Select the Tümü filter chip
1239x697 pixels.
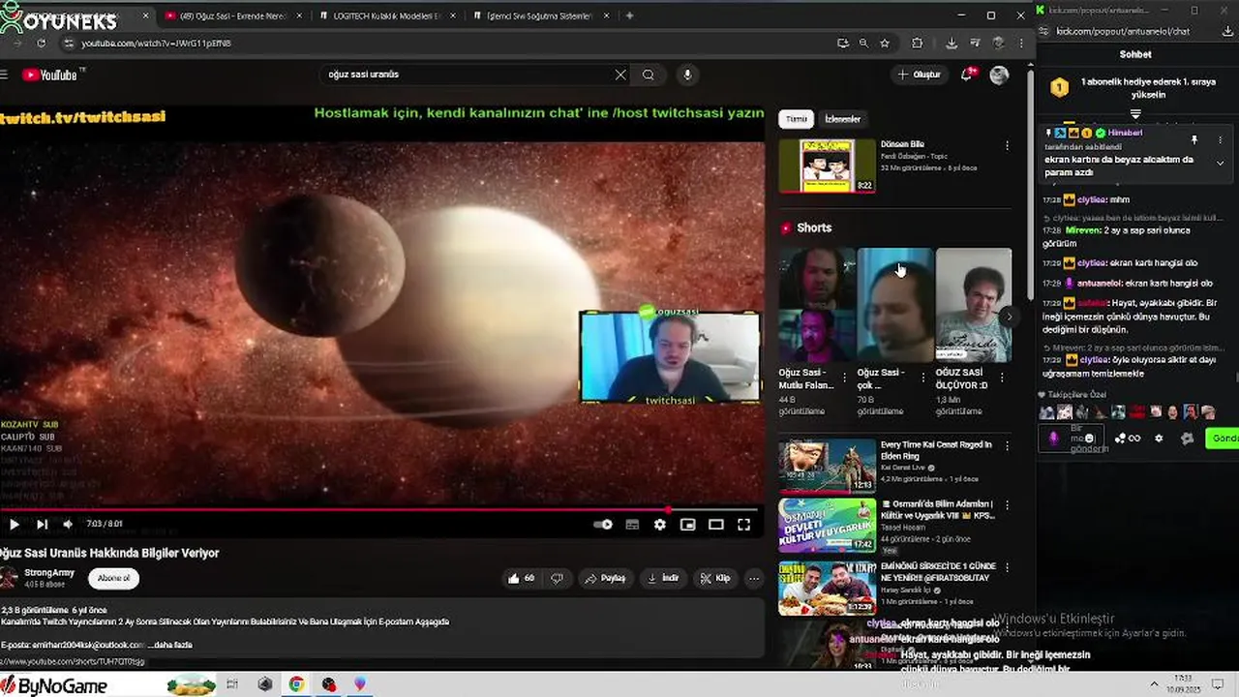click(796, 119)
